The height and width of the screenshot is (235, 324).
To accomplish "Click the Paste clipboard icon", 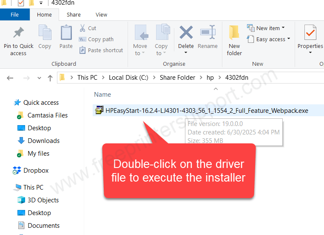I will point(66,32).
